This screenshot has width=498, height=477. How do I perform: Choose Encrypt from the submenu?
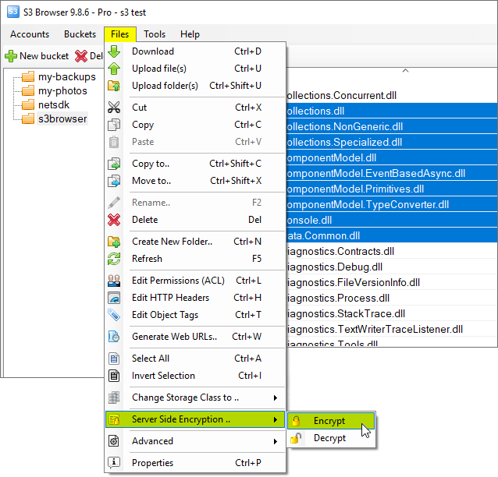tap(331, 421)
